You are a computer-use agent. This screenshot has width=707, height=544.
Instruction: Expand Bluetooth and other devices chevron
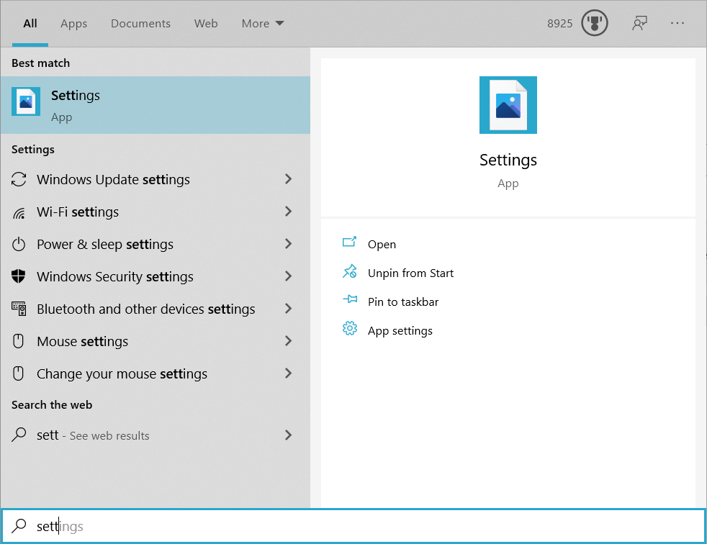tap(289, 309)
